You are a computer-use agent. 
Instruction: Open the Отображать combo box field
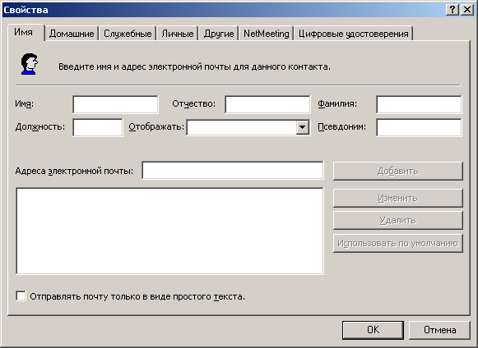pos(248,127)
